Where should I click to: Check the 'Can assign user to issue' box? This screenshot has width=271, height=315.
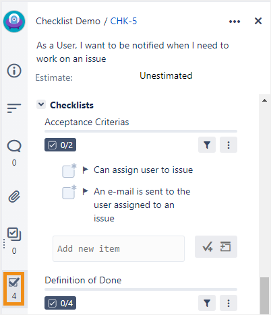[x=68, y=172]
